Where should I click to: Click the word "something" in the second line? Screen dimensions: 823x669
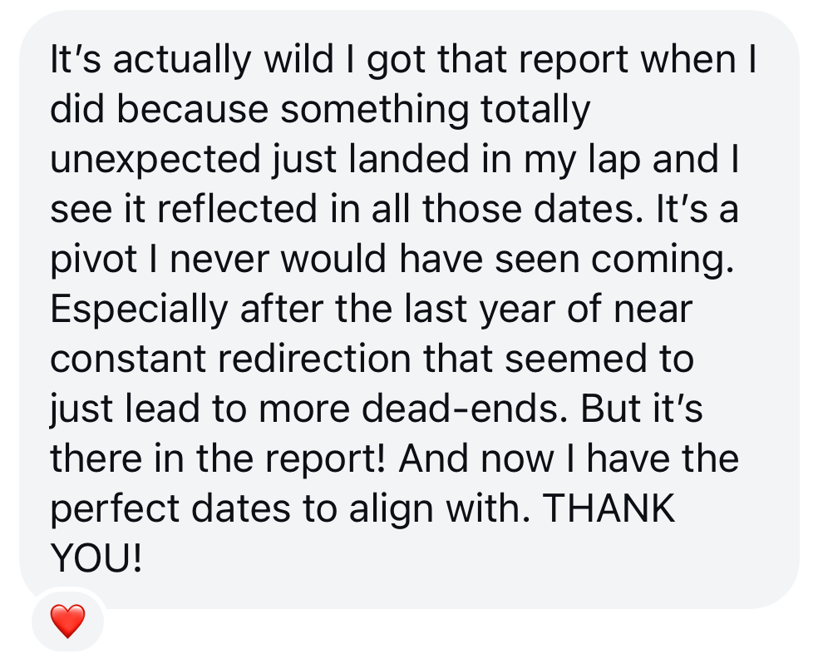pos(374,109)
